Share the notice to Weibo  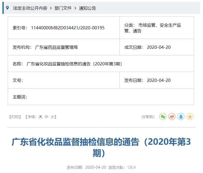tap(172, 116)
